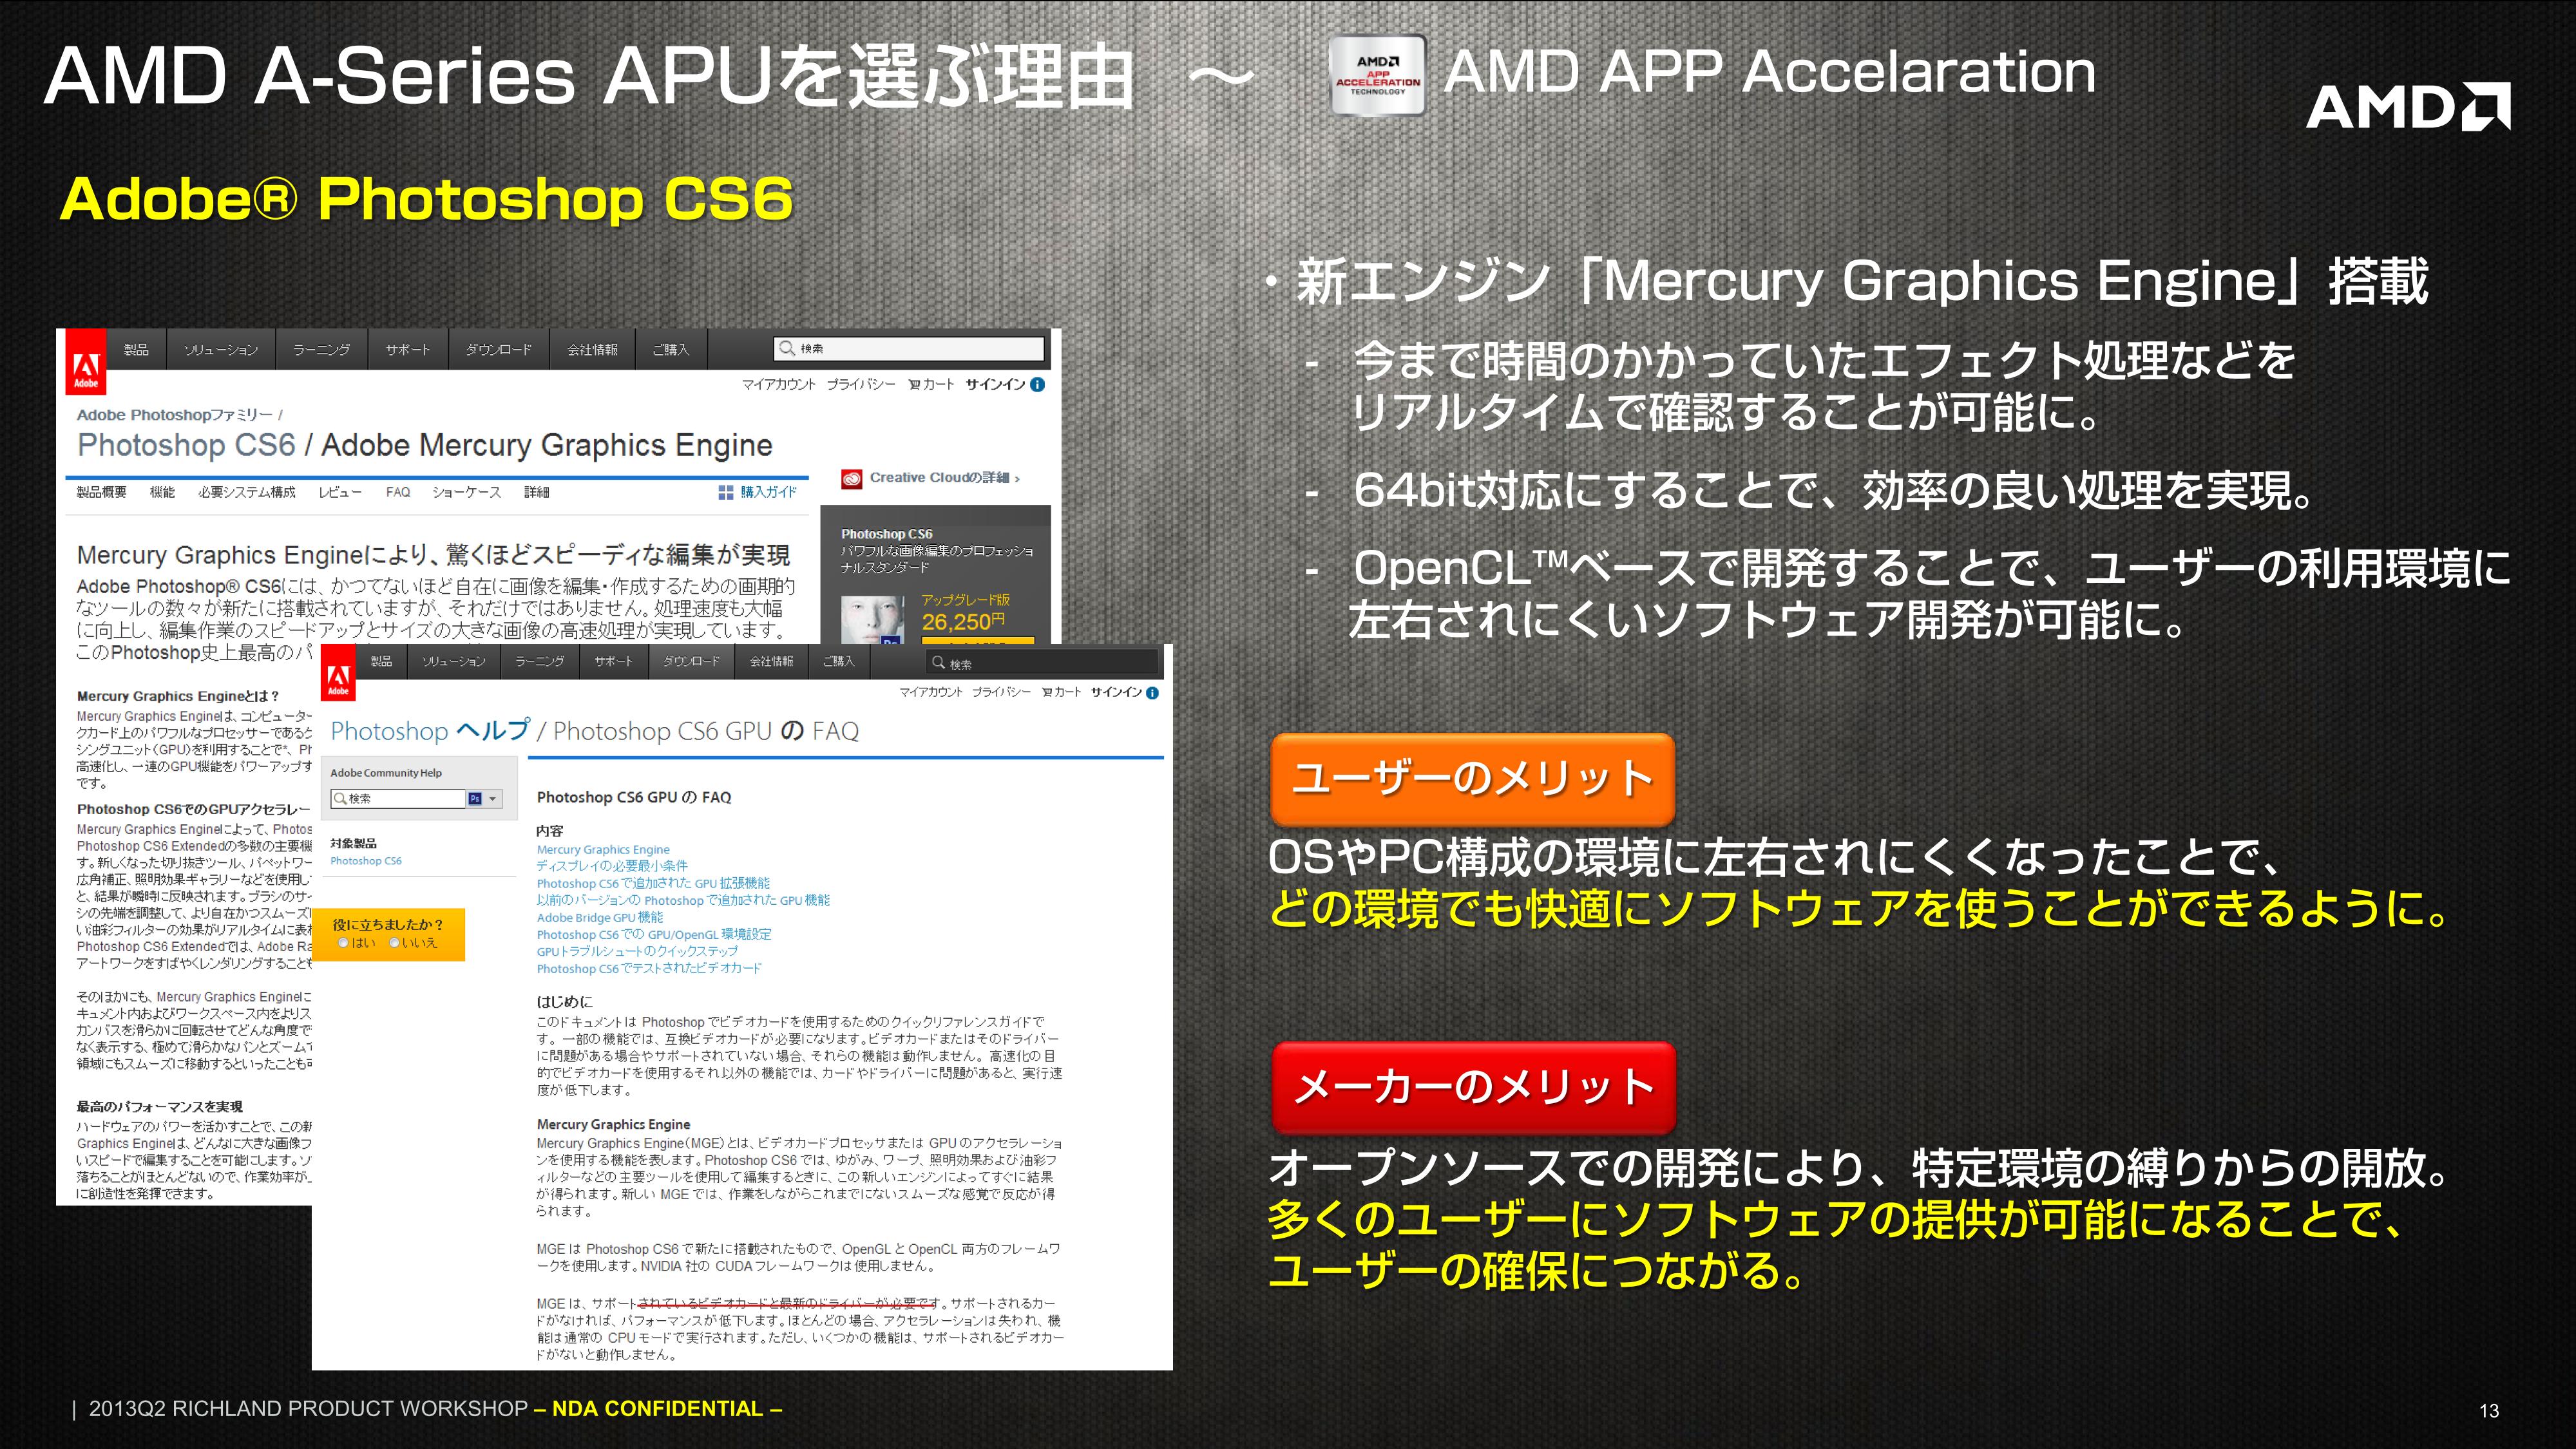
Task: Open the Mercury Graphics Engine contents link
Action: click(603, 850)
